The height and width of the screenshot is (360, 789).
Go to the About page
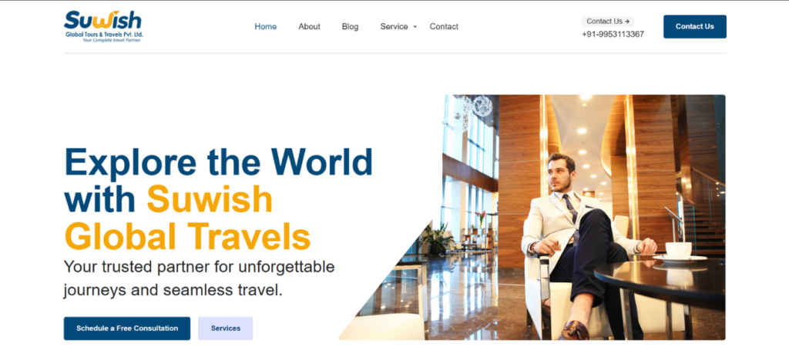tap(309, 27)
